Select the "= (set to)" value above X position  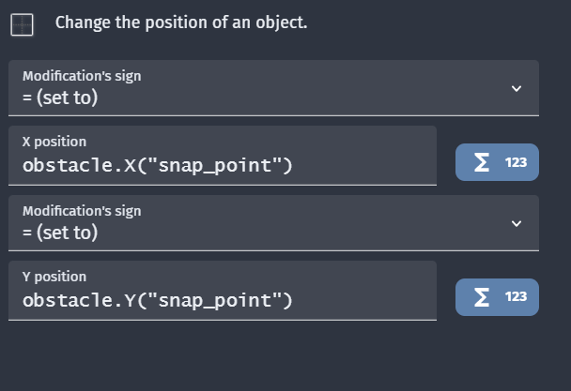pos(60,98)
